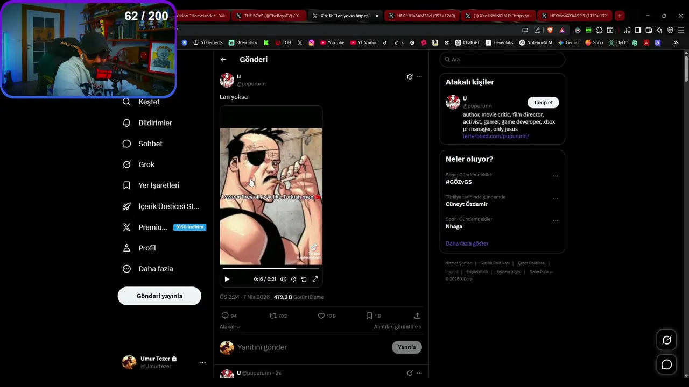Open Cüneyt Özdemir trending topic
The image size is (689, 387).
[x=467, y=204]
